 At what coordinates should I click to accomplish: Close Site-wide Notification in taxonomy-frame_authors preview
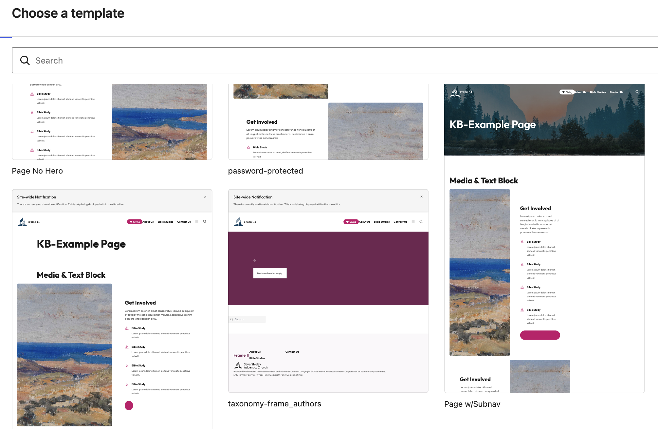422,197
